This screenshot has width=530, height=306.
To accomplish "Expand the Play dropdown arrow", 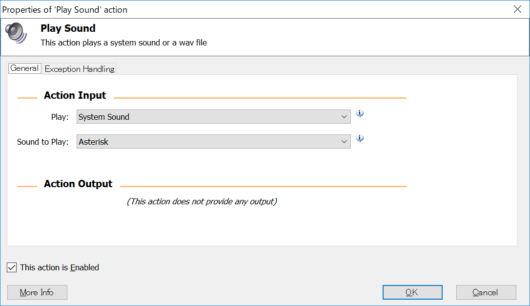I will pyautogui.click(x=345, y=117).
